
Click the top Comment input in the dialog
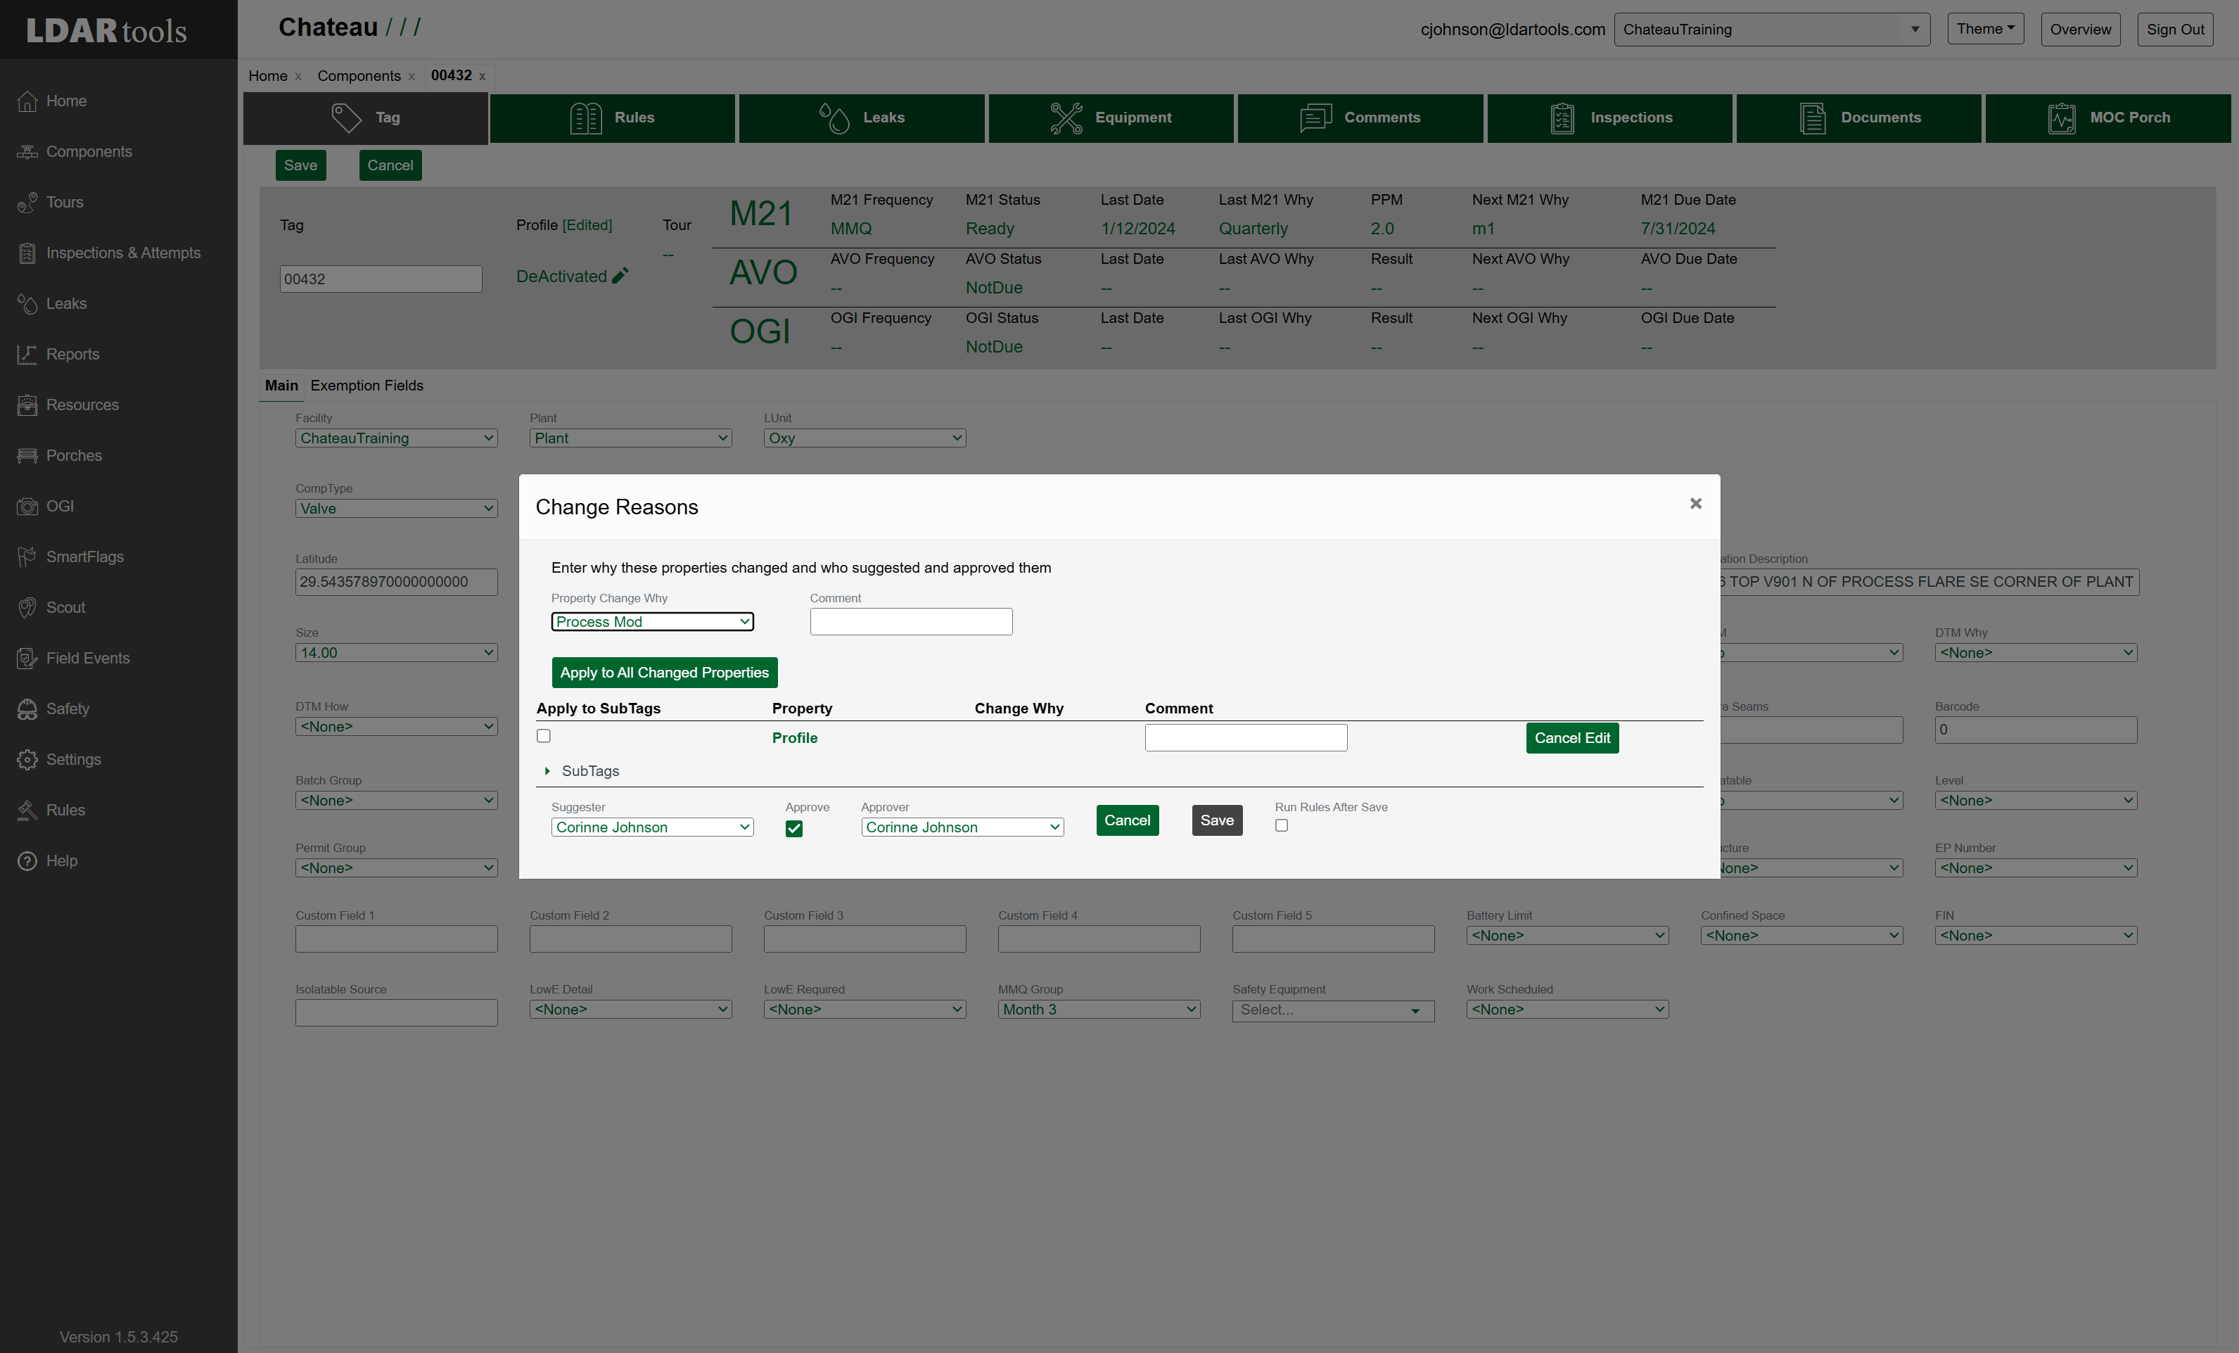click(912, 621)
